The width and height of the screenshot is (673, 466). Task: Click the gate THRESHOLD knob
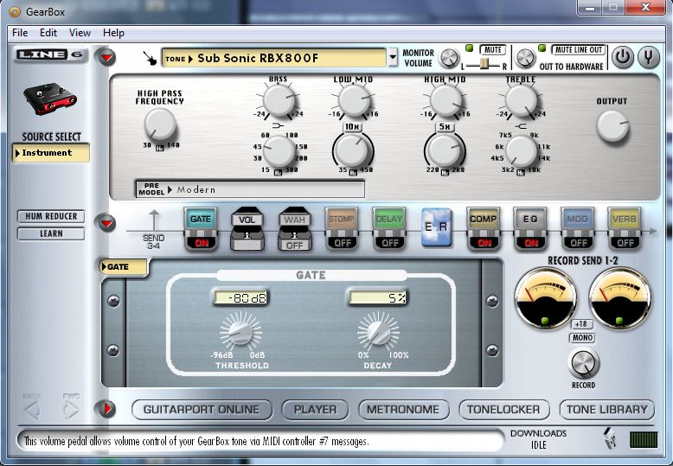240,333
